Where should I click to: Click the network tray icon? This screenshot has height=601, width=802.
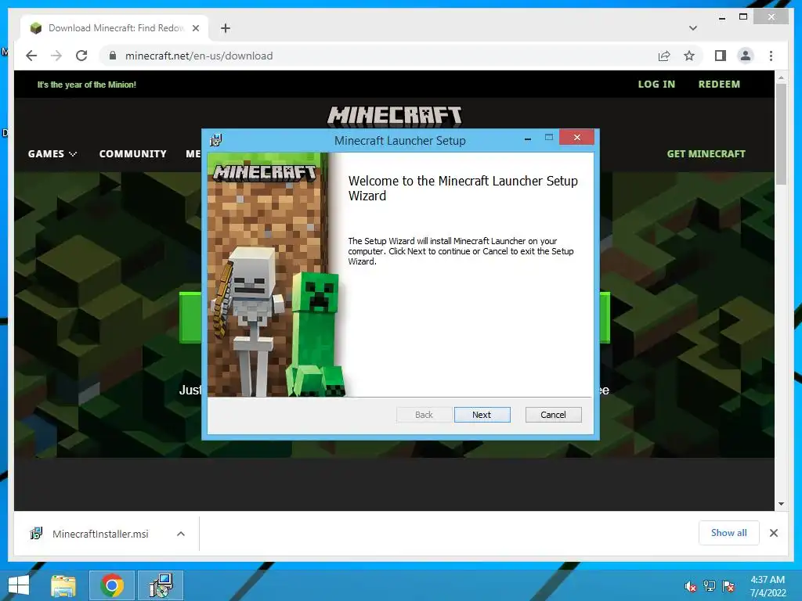[x=710, y=586]
